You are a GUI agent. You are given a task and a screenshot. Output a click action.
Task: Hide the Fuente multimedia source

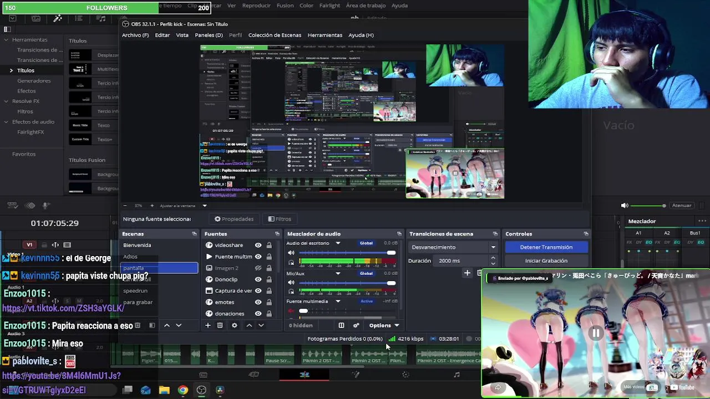click(258, 257)
